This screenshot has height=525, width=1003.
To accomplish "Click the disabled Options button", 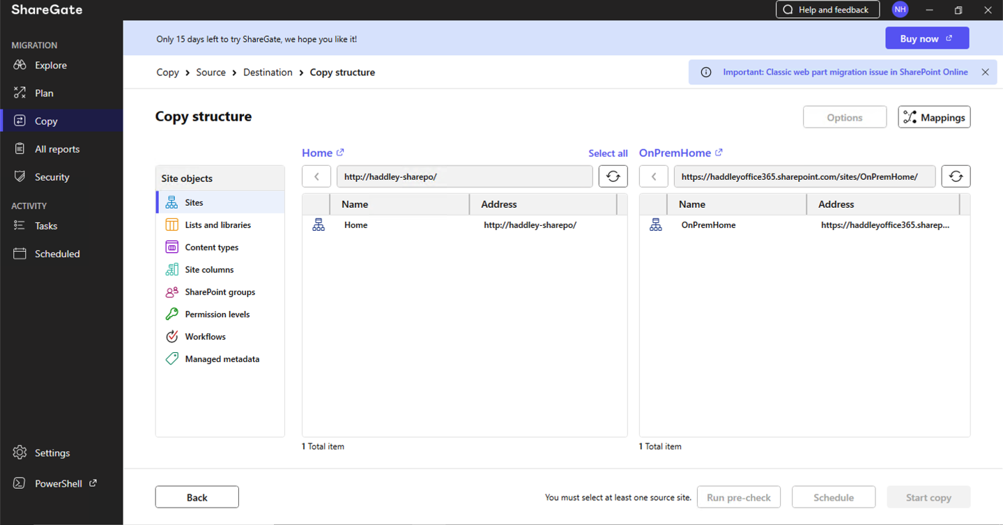I will pos(845,117).
